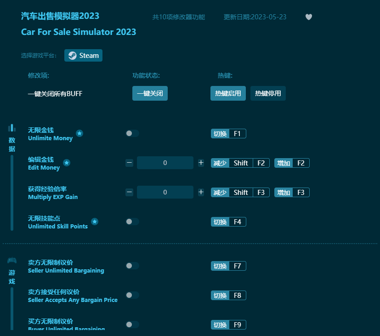Select the Steam platform button
Screen dimensions: 380x336
point(83,56)
